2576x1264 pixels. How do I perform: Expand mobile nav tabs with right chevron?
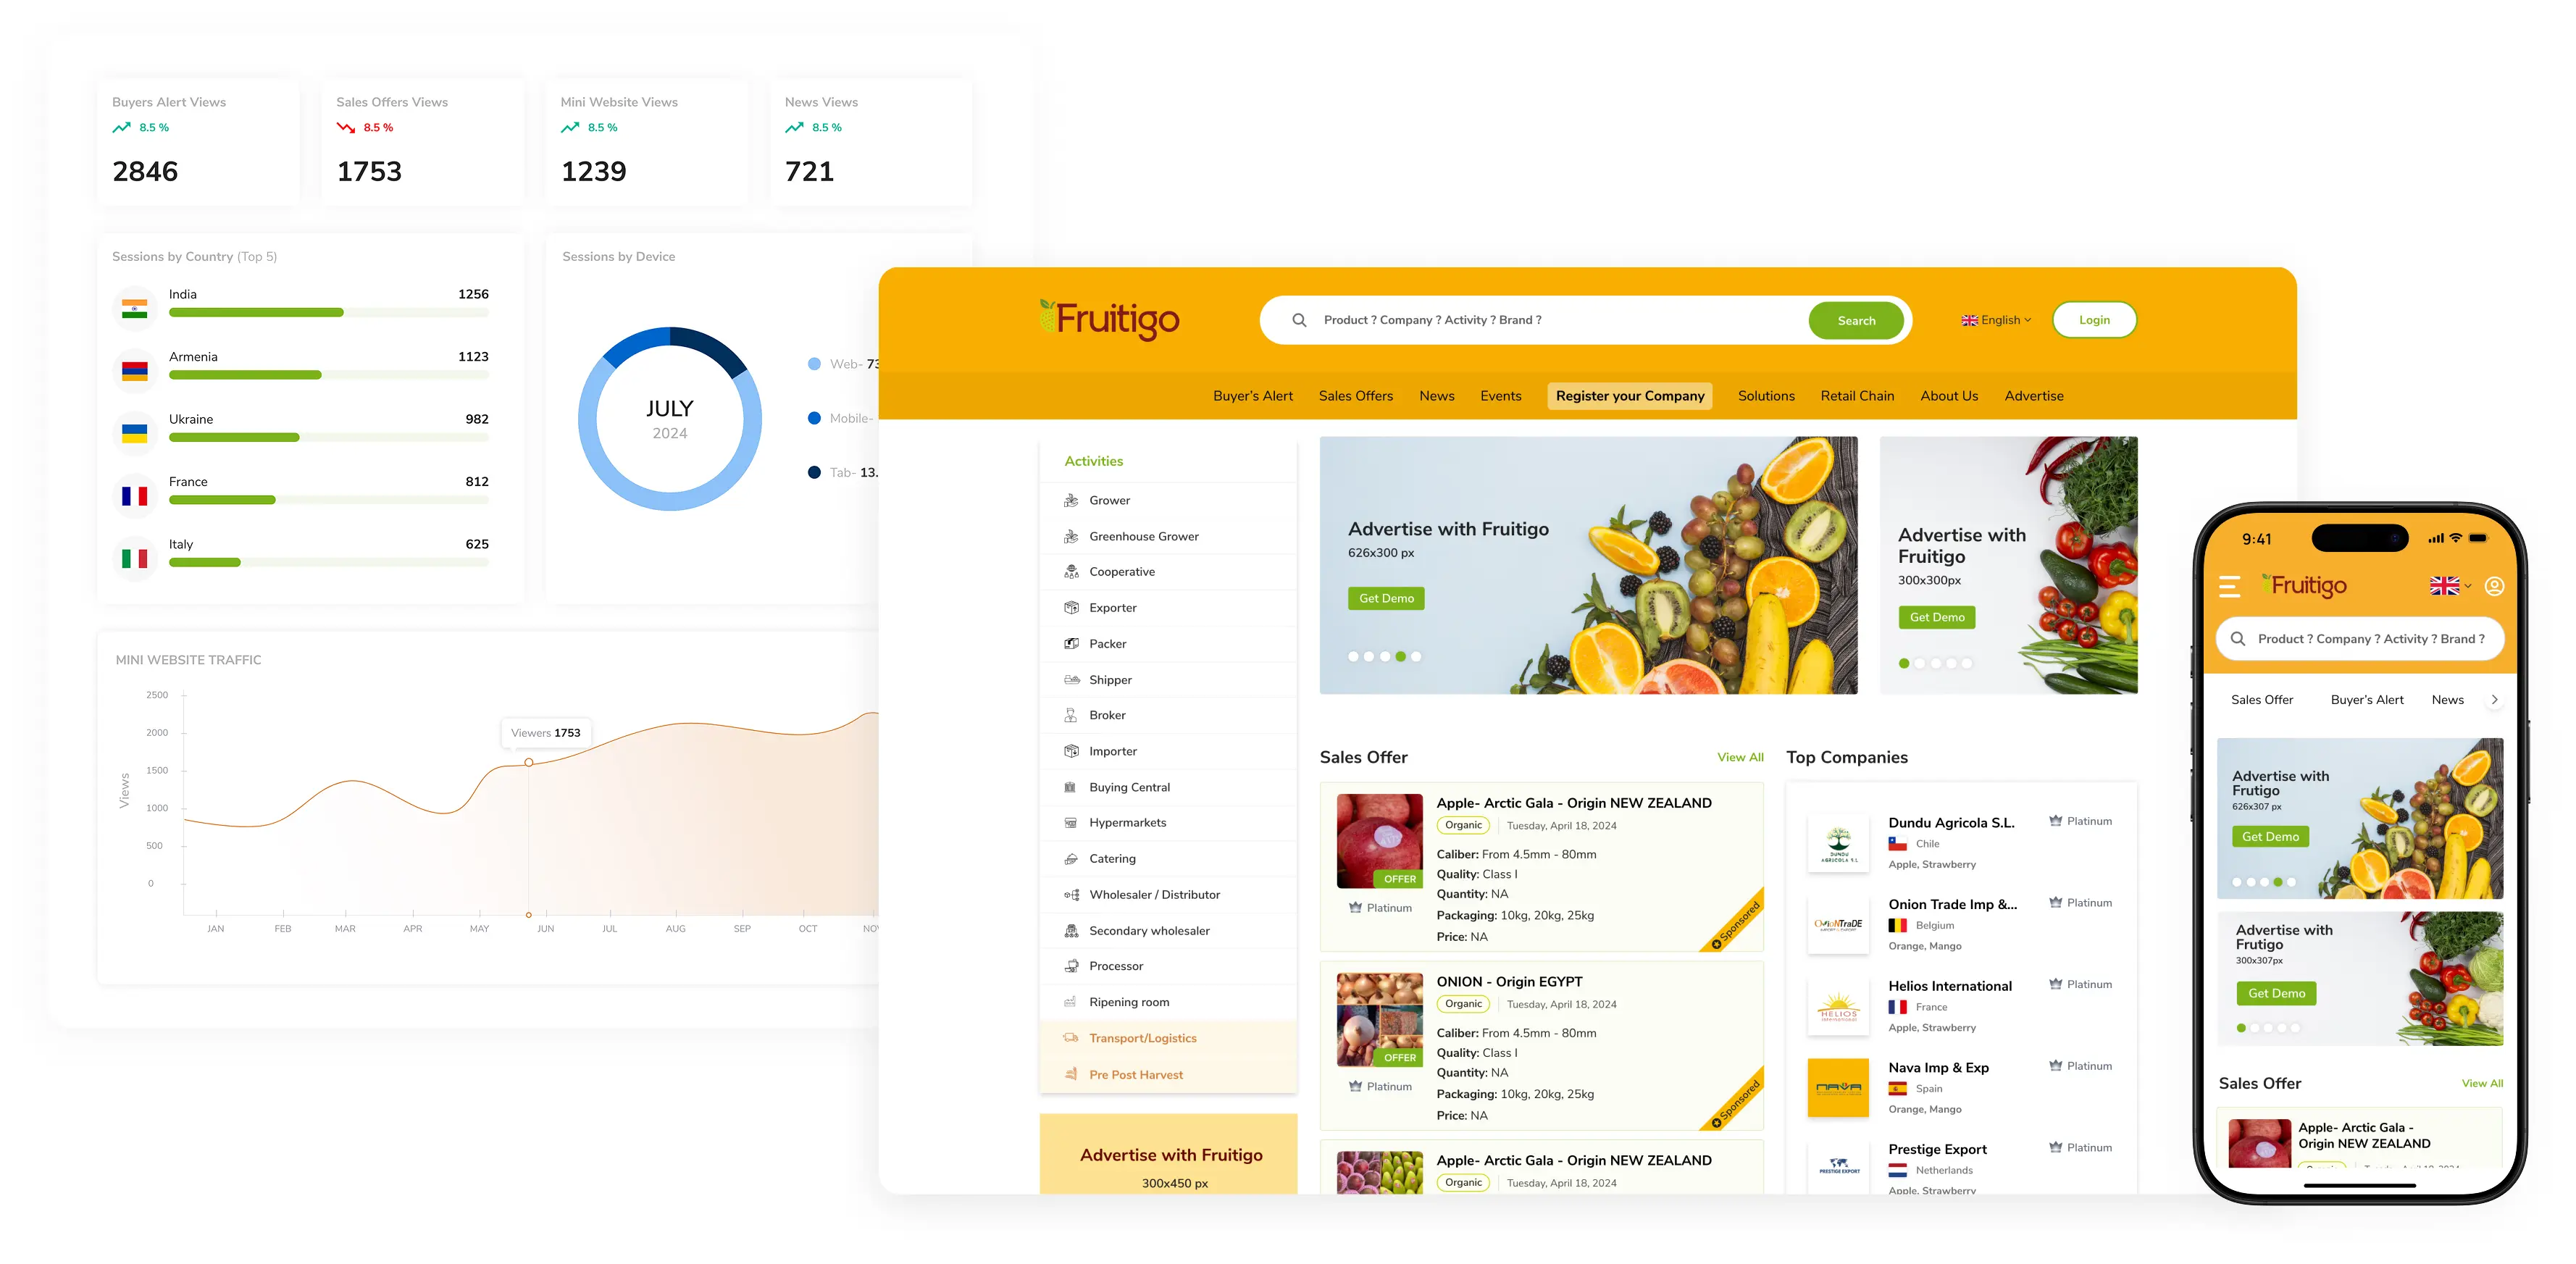pyautogui.click(x=2494, y=700)
